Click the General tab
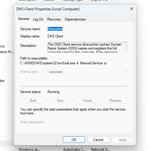Image resolution: width=151 pixels, height=151 pixels. [24, 19]
